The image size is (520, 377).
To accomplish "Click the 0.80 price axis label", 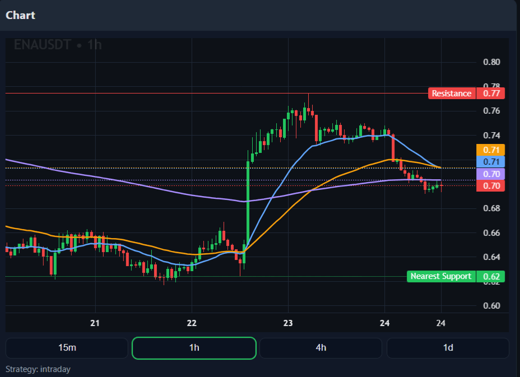I will coord(491,62).
